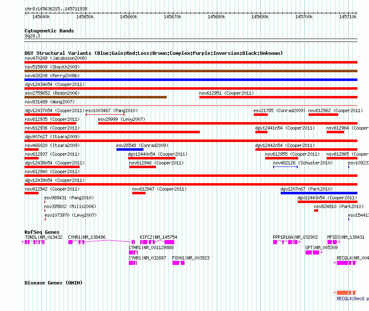Select the nsv515809 (Shaikh2009) brown complex bar
This screenshot has height=311, width=369.
(191, 71)
